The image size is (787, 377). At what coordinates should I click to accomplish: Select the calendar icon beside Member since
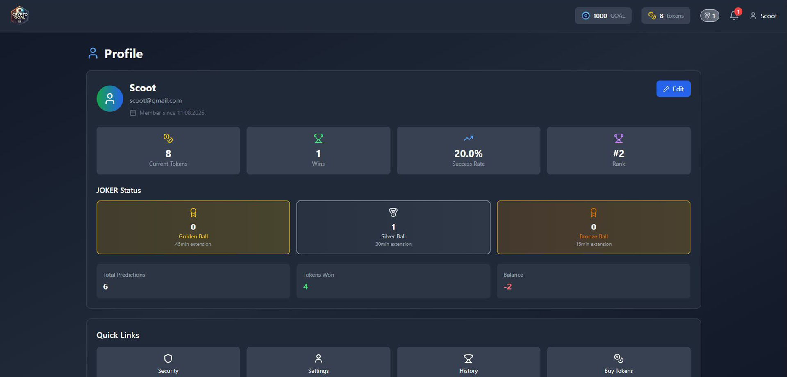tap(133, 113)
